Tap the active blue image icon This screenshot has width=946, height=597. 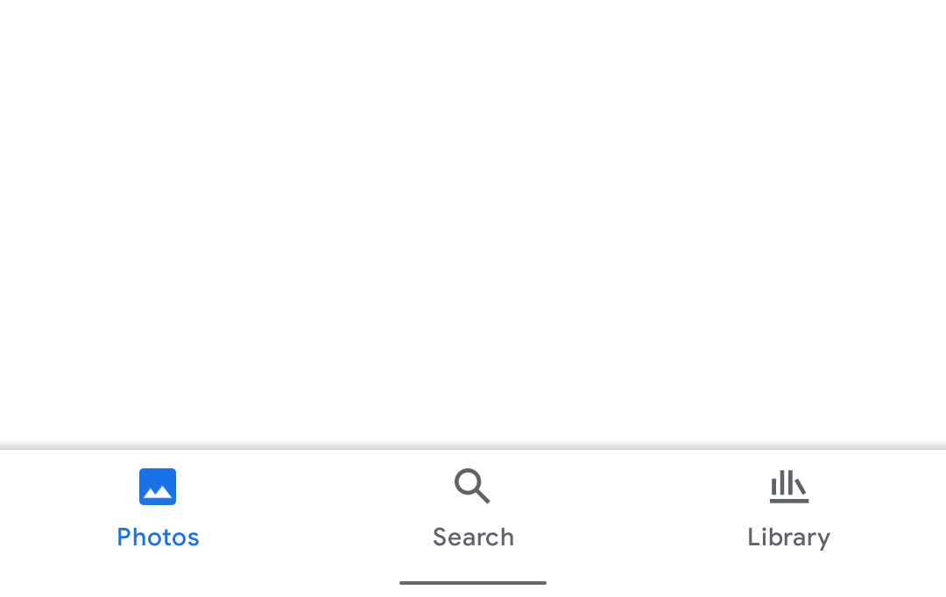pos(158,487)
